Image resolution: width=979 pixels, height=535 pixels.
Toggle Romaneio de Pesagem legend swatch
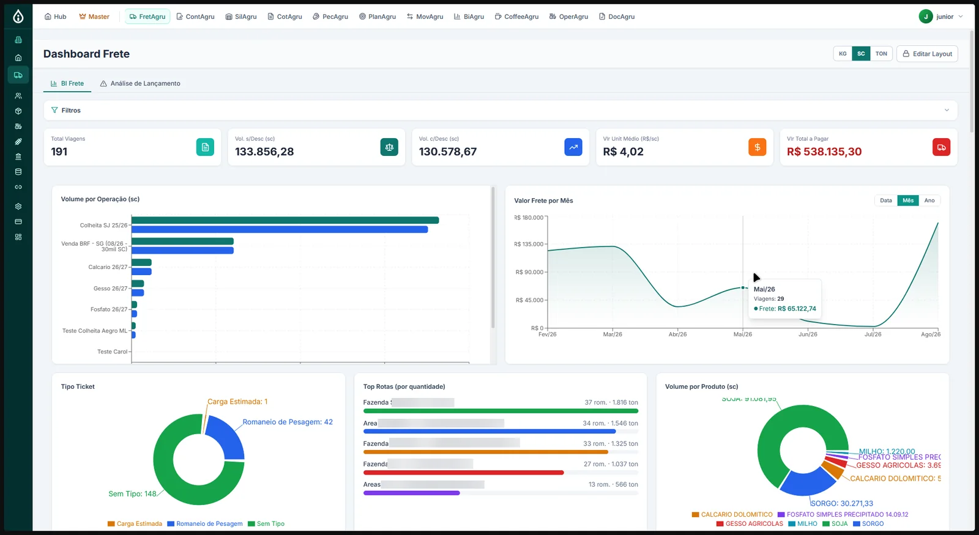pos(171,524)
